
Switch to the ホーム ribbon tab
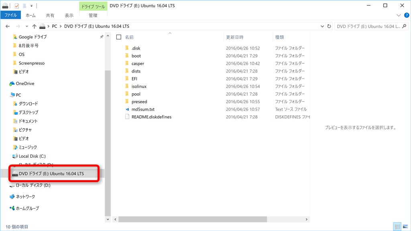pyautogui.click(x=31, y=16)
